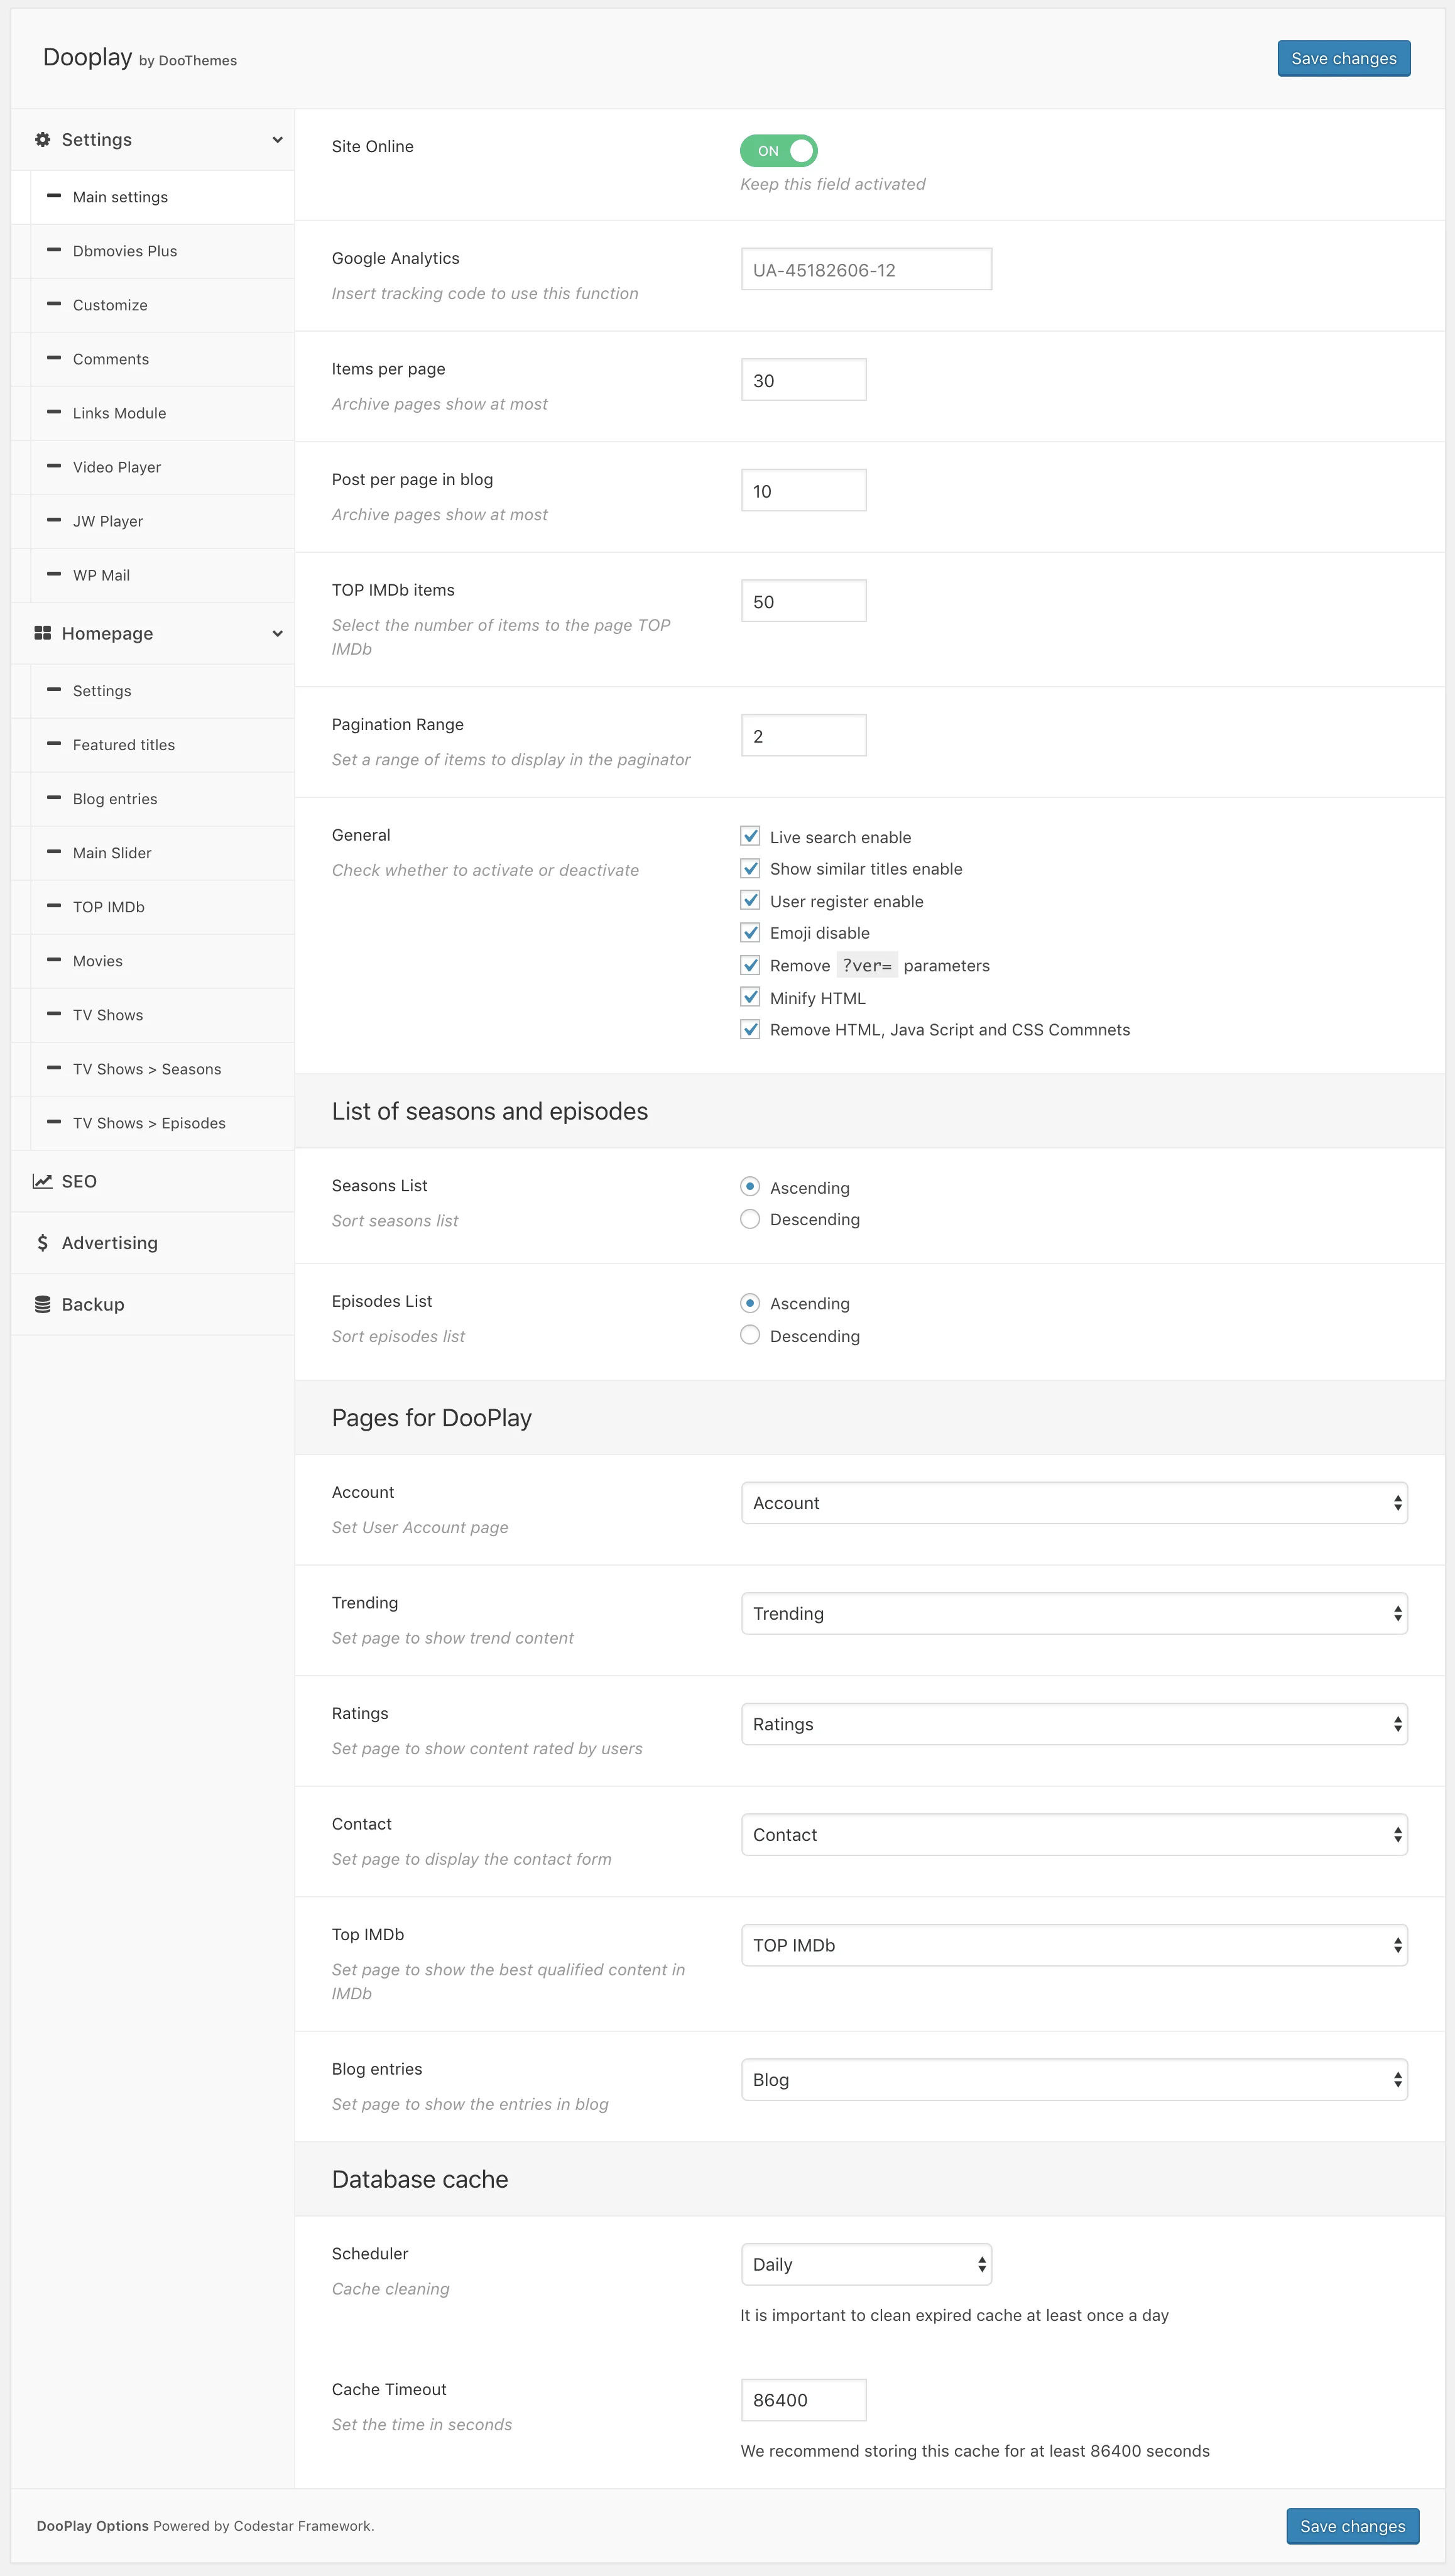Image resolution: width=1455 pixels, height=2576 pixels.
Task: Click the Google Analytics tracking code field
Action: (x=866, y=270)
